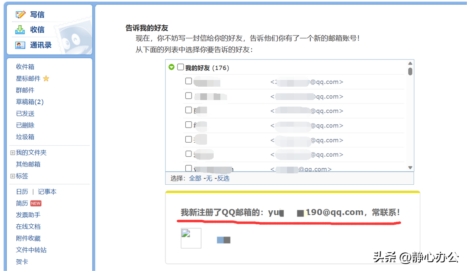The image size is (467, 271).
Task: Open 发票助手 invoice assistant
Action: click(28, 215)
